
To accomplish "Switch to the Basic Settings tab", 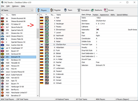I will pyautogui.click(x=86, y=15).
